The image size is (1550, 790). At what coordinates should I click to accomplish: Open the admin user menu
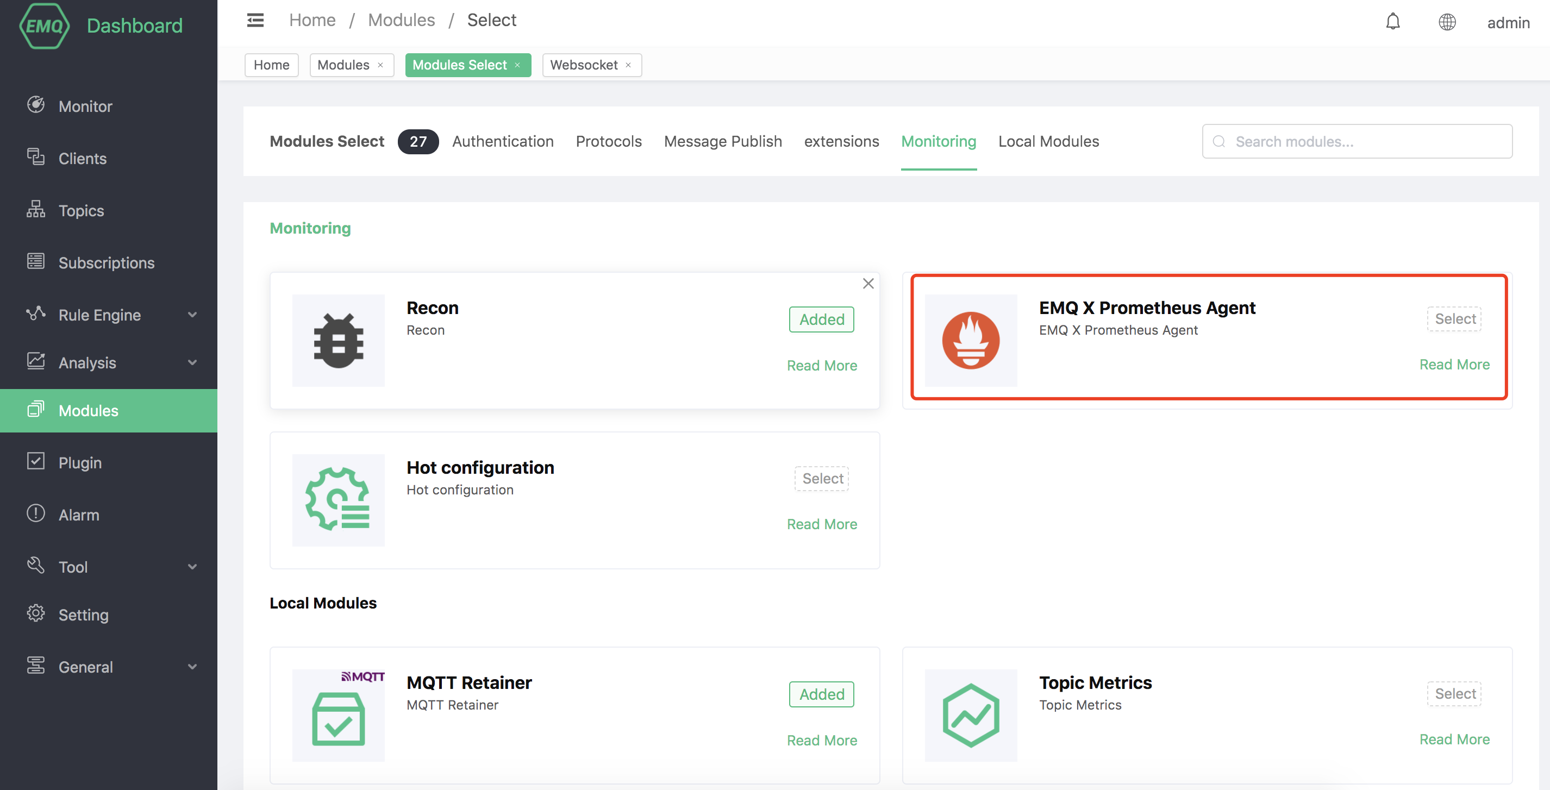point(1508,23)
